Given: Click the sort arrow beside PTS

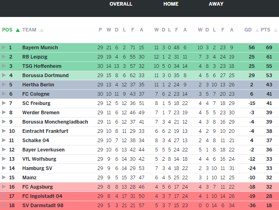Looking at the screenshot, I should [274, 30].
